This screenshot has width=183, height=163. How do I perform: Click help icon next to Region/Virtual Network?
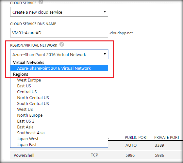point(62,44)
